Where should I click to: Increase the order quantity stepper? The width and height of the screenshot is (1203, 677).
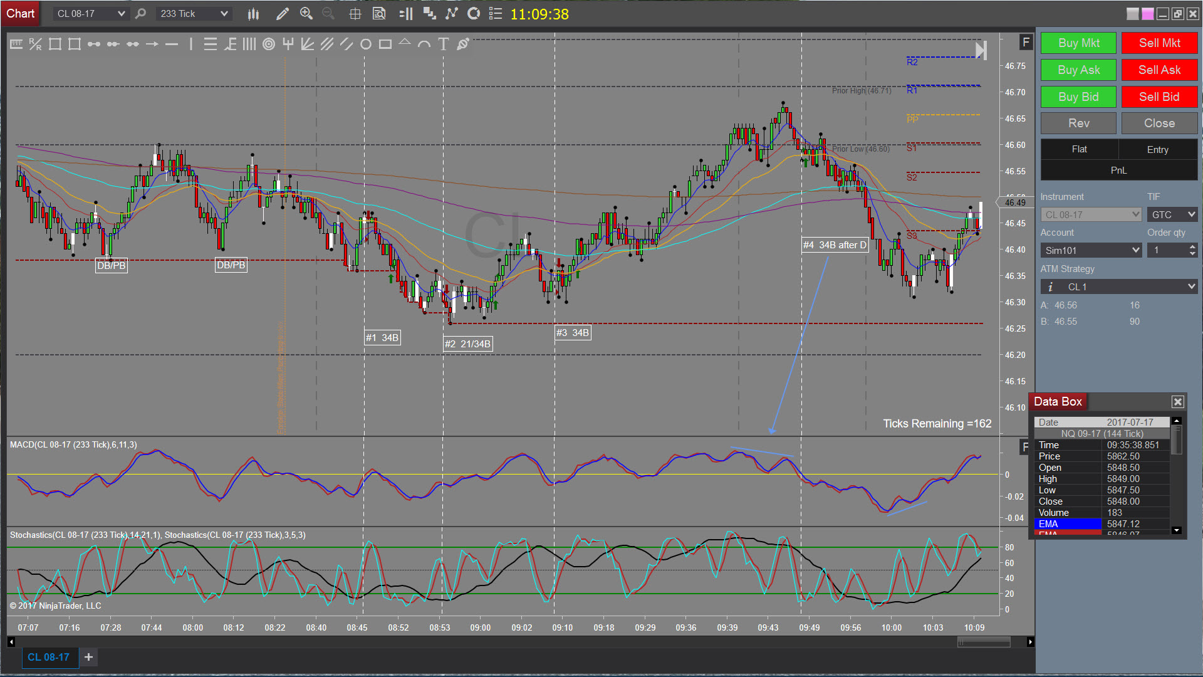(x=1192, y=247)
